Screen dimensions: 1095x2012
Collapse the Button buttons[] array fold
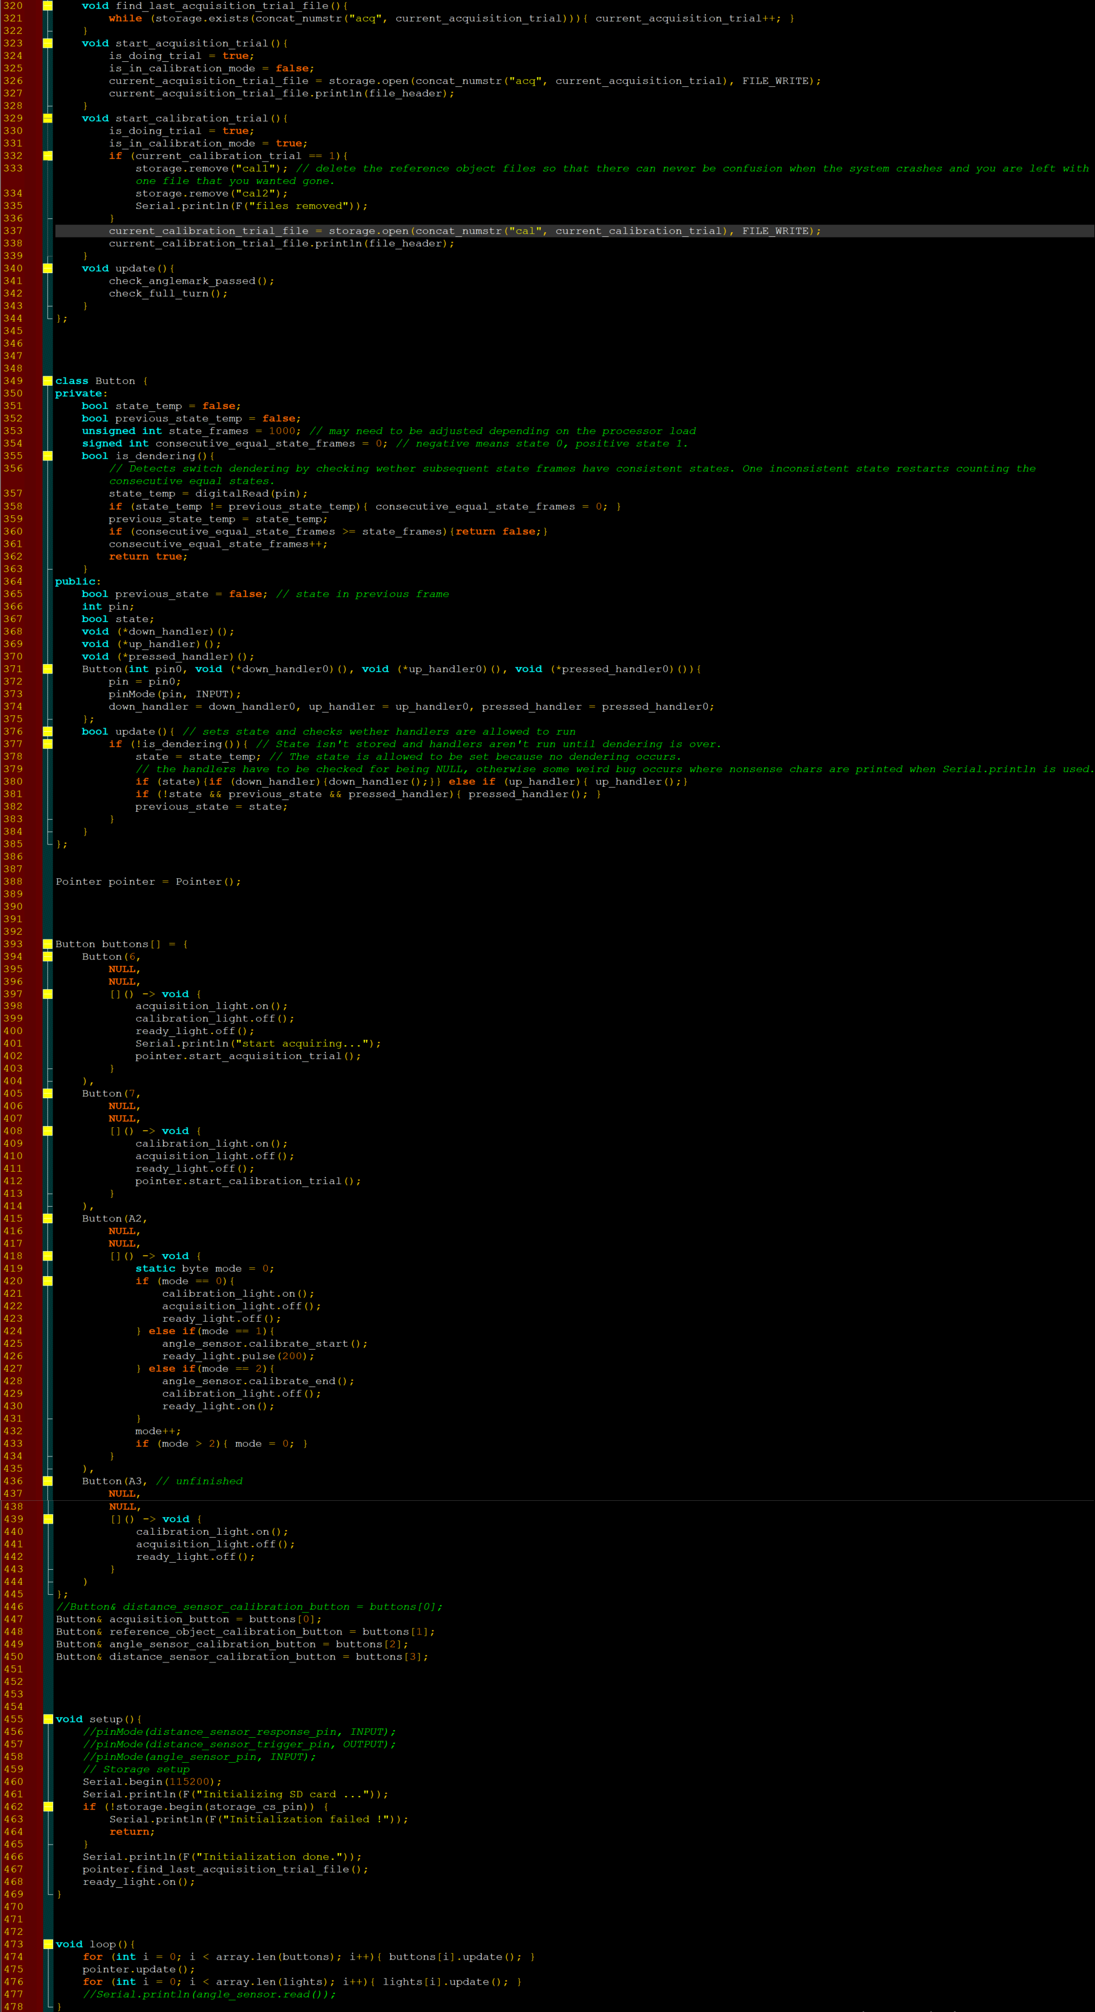tap(48, 944)
